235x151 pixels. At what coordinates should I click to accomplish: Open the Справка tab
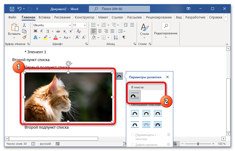(216, 17)
